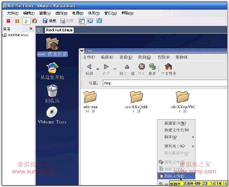The image size is (229, 187).
Task: Open the VMware Tools CD icon
Action: 52,112
